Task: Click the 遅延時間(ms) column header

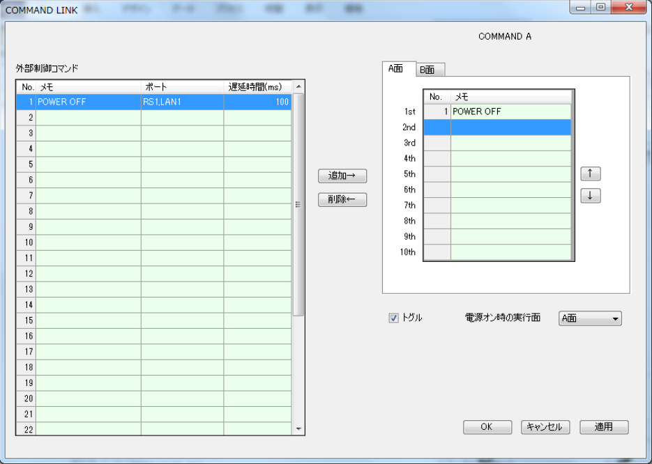Action: 256,87
